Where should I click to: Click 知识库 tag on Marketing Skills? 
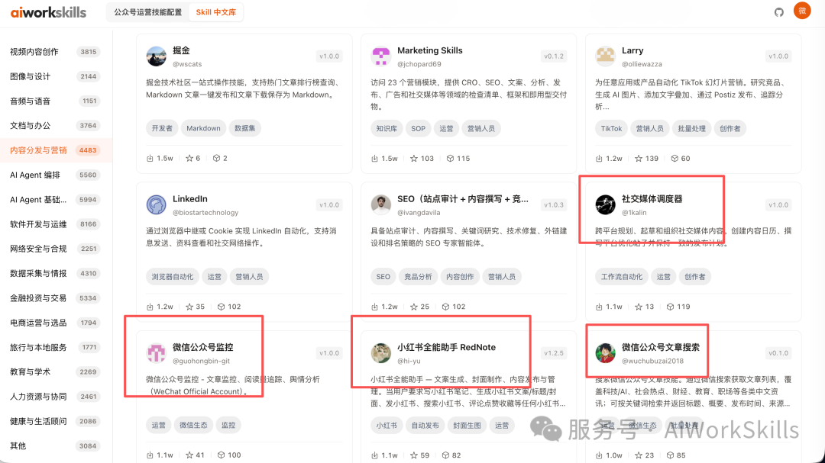point(387,128)
